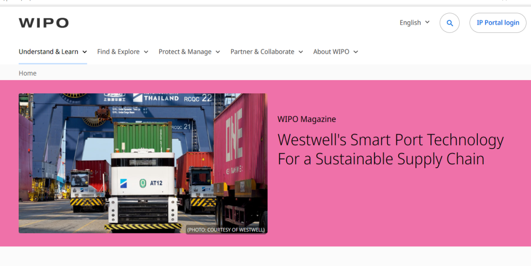
Task: Open Westwell's Smart Port Technology headline
Action: coord(390,149)
